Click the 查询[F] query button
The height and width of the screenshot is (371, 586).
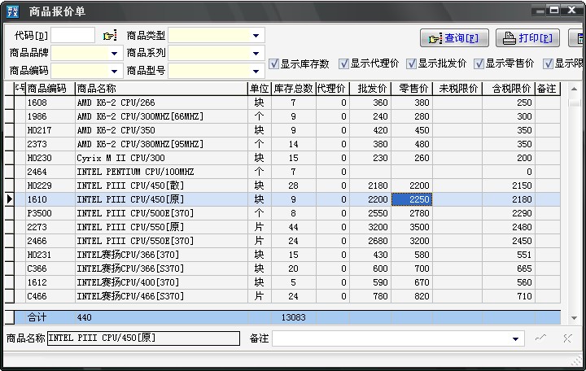point(454,37)
